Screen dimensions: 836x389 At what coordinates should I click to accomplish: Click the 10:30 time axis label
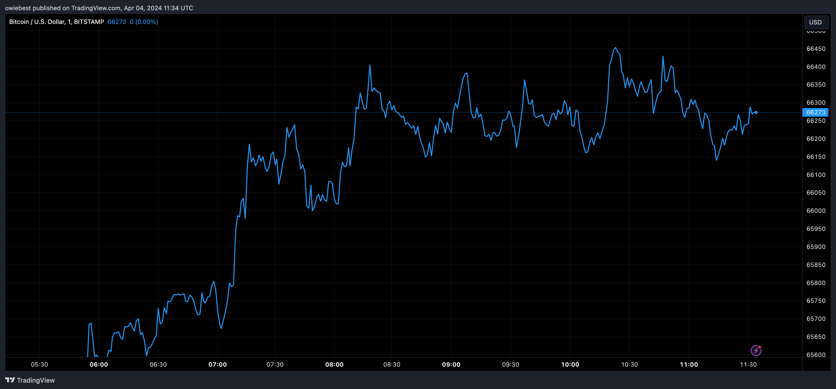coord(629,364)
